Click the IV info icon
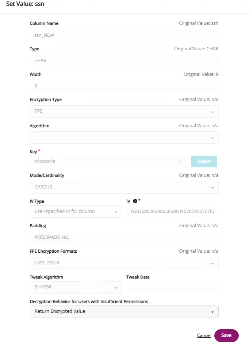 135,201
